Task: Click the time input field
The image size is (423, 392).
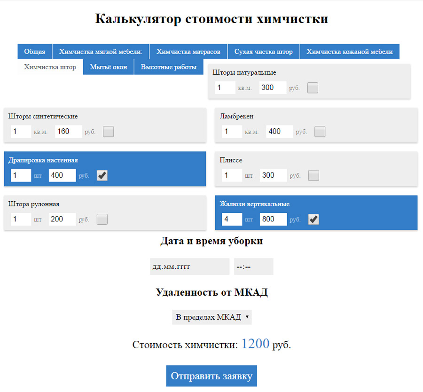Action: 253,267
